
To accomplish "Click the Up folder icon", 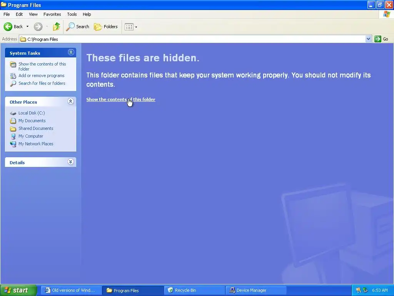I will click(57, 27).
